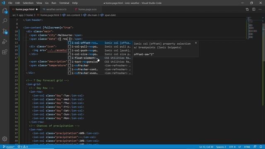Open the View menu
Screen dimensions: 265x149
[x=39, y=3]
